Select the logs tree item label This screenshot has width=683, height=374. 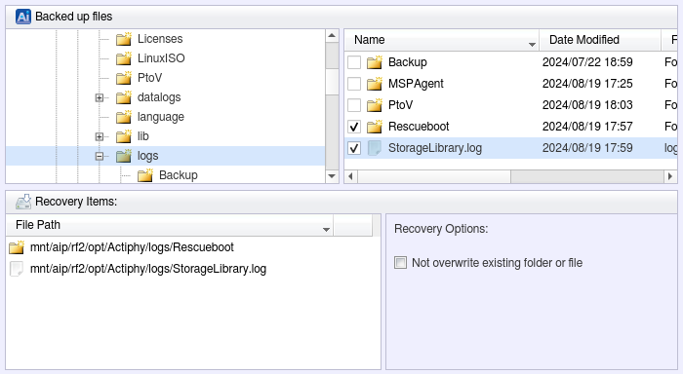[147, 156]
